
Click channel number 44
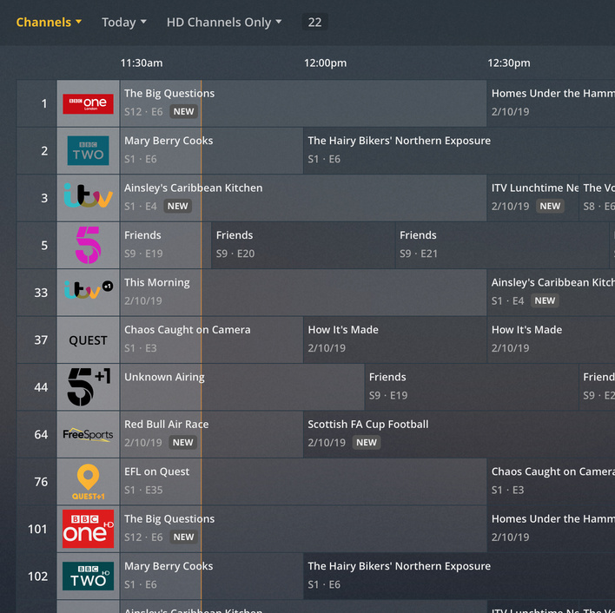(41, 387)
